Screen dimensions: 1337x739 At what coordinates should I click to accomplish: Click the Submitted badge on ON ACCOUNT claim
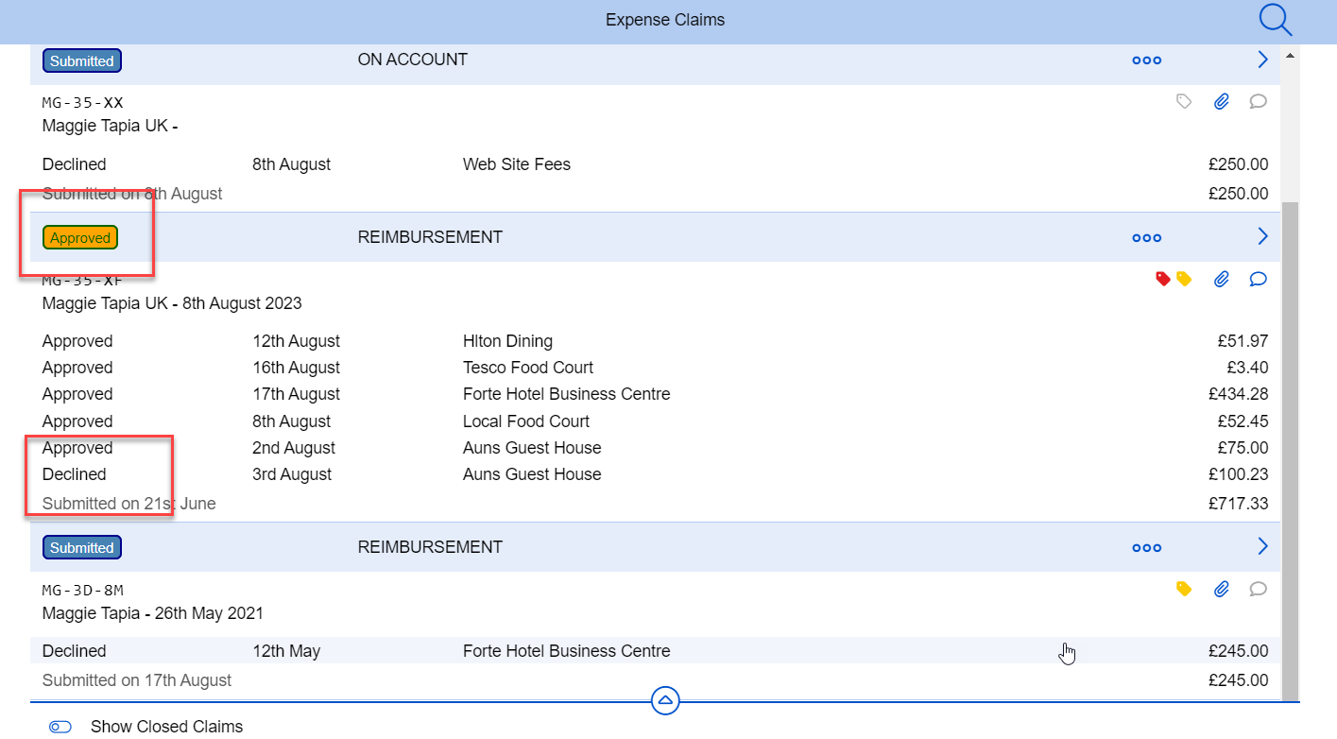[82, 60]
